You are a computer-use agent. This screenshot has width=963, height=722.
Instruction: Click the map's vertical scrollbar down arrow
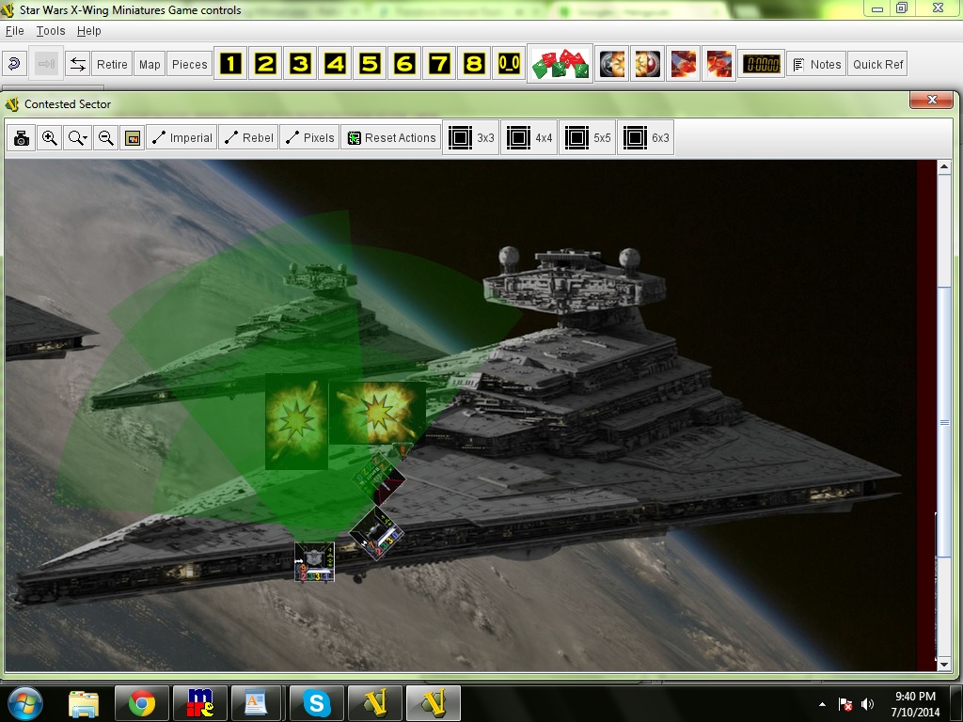[945, 665]
